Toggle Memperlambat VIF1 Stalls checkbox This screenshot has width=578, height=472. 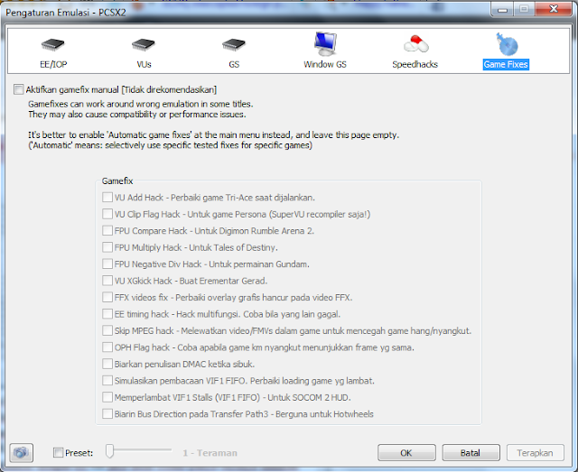pos(107,397)
